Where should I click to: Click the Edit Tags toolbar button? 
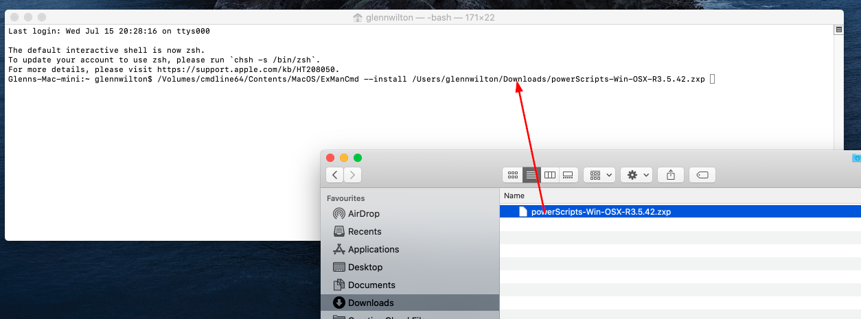pos(702,175)
